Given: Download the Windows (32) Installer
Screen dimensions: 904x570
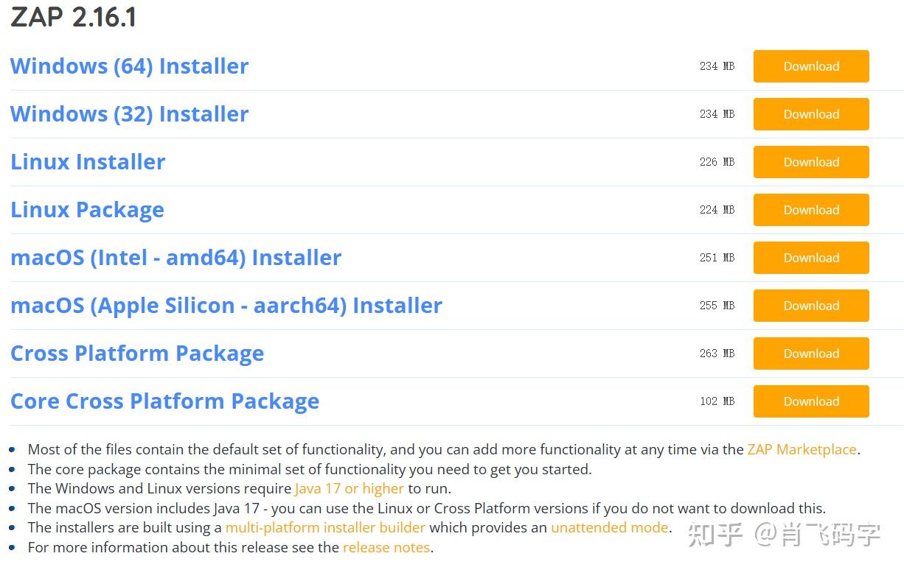Looking at the screenshot, I should pyautogui.click(x=810, y=114).
